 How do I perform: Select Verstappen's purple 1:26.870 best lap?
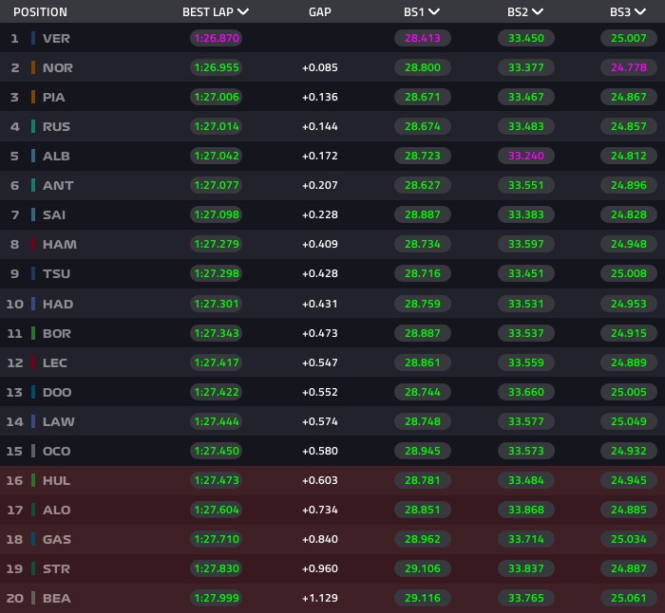pyautogui.click(x=217, y=38)
